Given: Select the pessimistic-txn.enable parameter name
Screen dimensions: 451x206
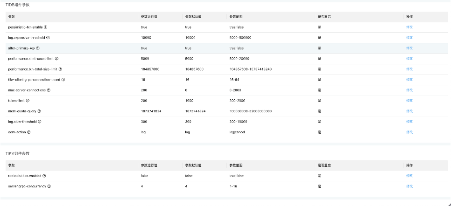Looking at the screenshot, I should click(25, 27).
